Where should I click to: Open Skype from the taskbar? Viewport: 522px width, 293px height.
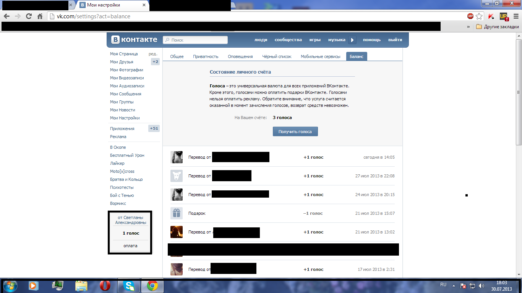coord(129,285)
